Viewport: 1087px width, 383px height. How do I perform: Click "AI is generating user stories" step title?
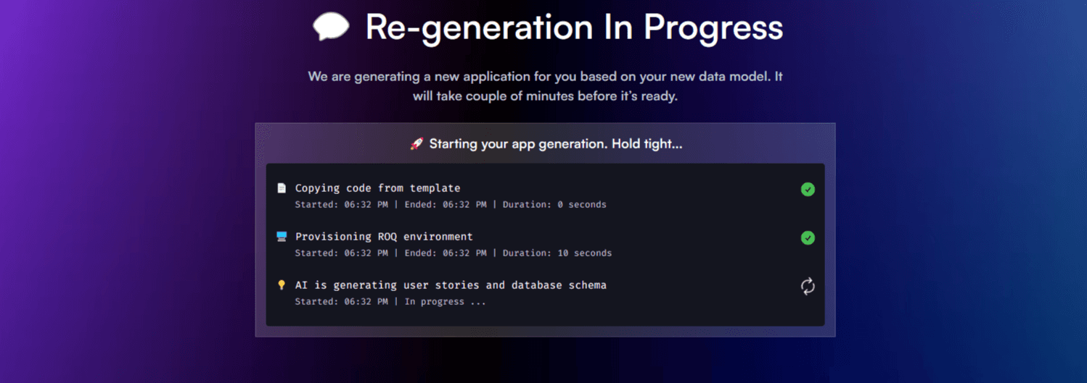pyautogui.click(x=451, y=285)
